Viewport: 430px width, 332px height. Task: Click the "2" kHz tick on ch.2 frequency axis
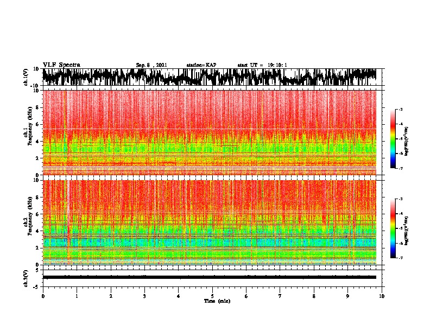pos(37,248)
